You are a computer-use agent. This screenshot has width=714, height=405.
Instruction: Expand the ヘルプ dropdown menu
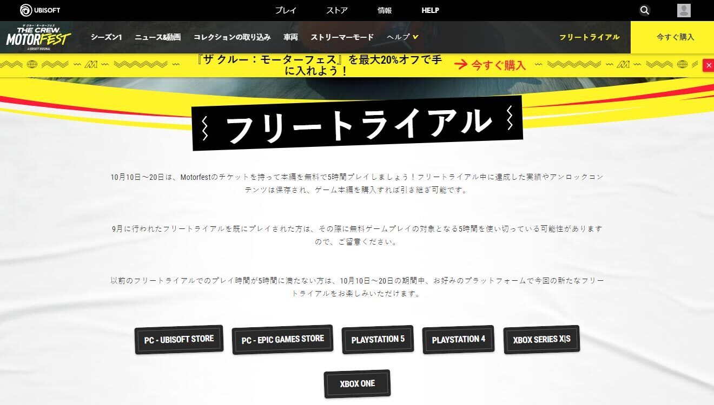(402, 37)
